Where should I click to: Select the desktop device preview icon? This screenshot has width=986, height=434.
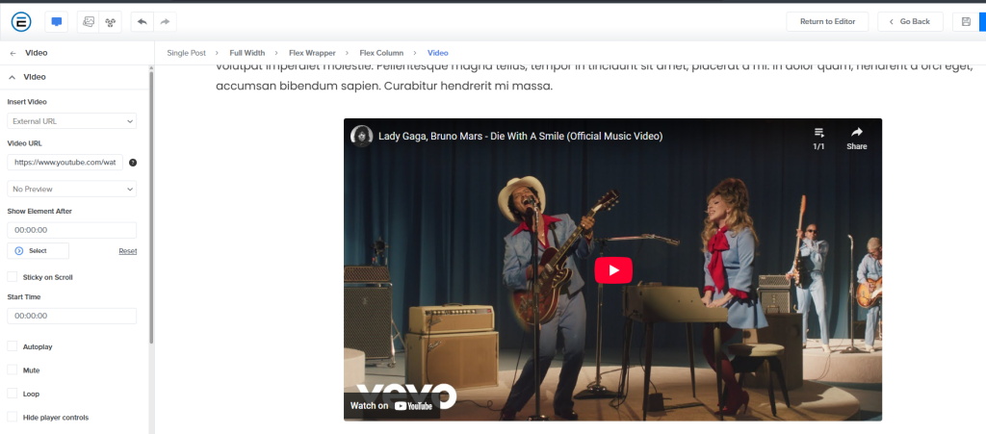(57, 22)
